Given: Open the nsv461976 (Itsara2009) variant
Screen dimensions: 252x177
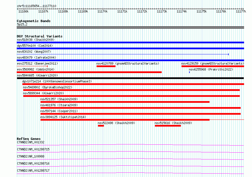Looking at the screenshot, I should [x=140, y=108].
